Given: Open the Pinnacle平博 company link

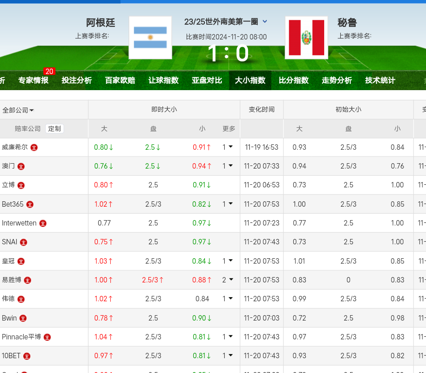Looking at the screenshot, I should pos(22,337).
